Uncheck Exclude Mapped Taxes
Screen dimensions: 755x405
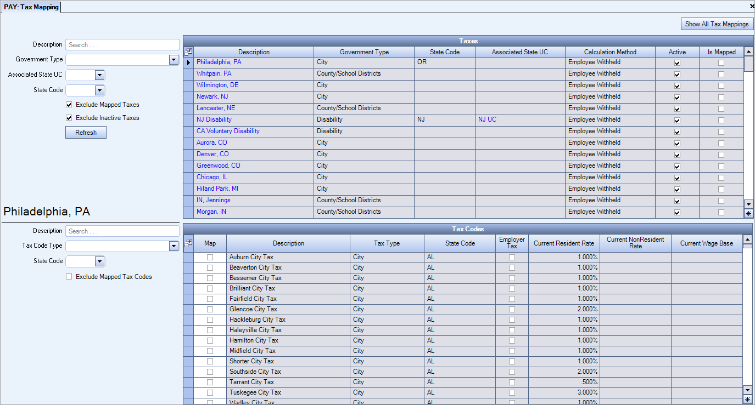(x=69, y=105)
